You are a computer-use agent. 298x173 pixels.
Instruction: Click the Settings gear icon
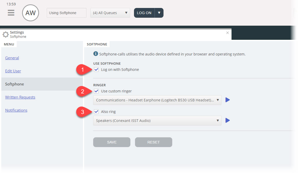pos(5,34)
